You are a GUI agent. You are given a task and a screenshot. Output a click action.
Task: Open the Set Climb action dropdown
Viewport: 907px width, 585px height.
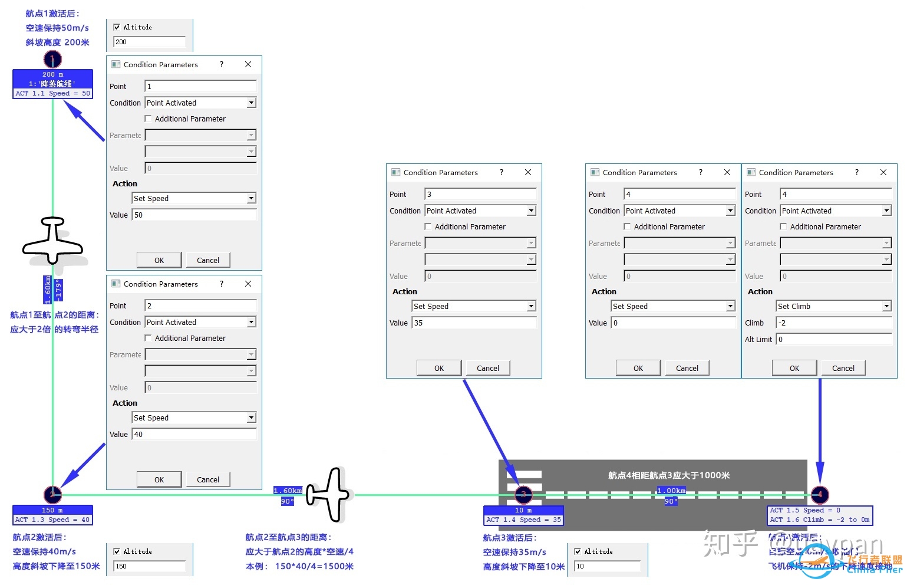click(886, 307)
